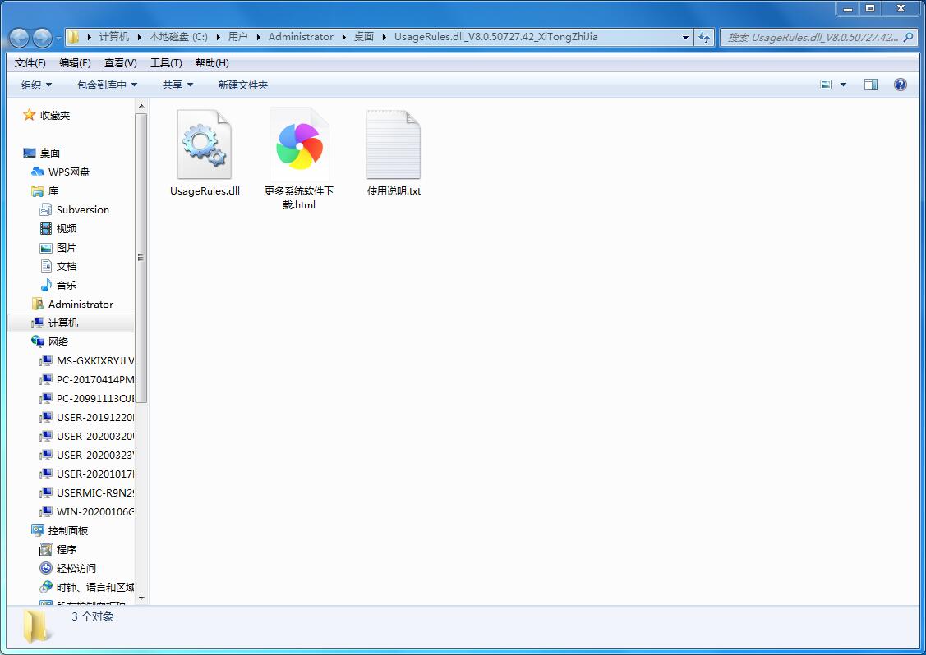
Task: Click the 控制面板 icon
Action: click(x=38, y=530)
